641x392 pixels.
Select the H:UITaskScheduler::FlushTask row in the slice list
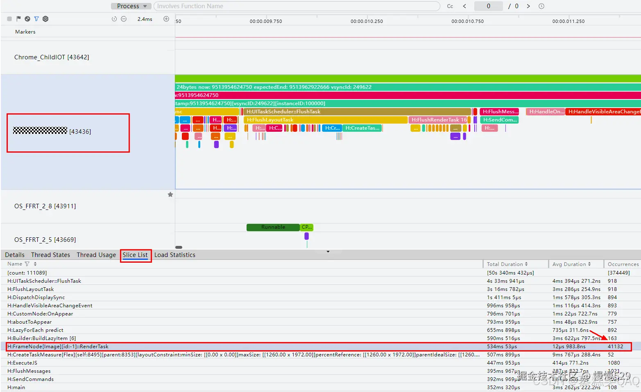point(320,281)
